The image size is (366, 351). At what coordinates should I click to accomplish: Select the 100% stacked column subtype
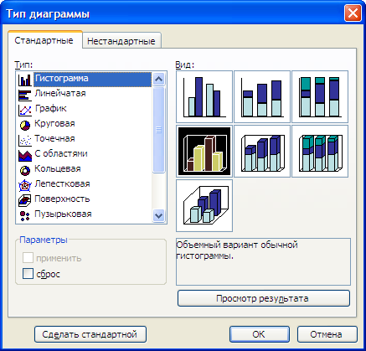(x=320, y=96)
